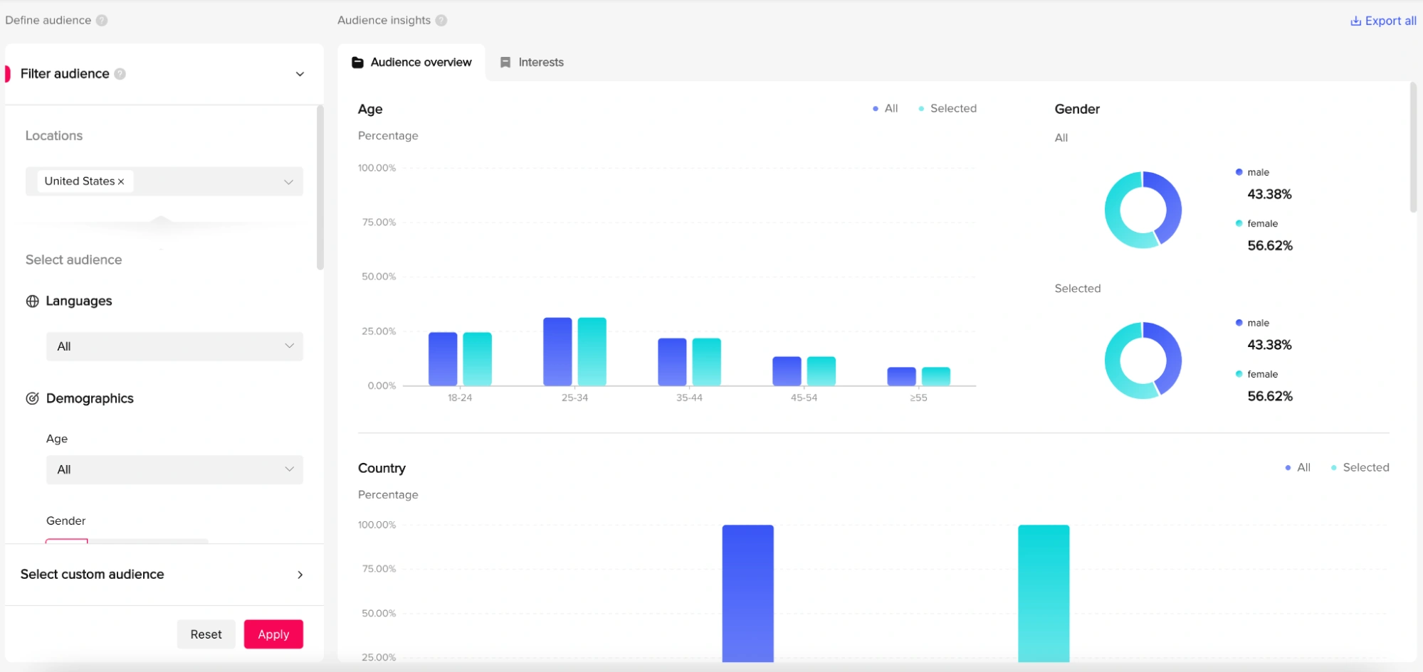The image size is (1423, 672).
Task: Open the Age All dropdown
Action: pyautogui.click(x=174, y=469)
